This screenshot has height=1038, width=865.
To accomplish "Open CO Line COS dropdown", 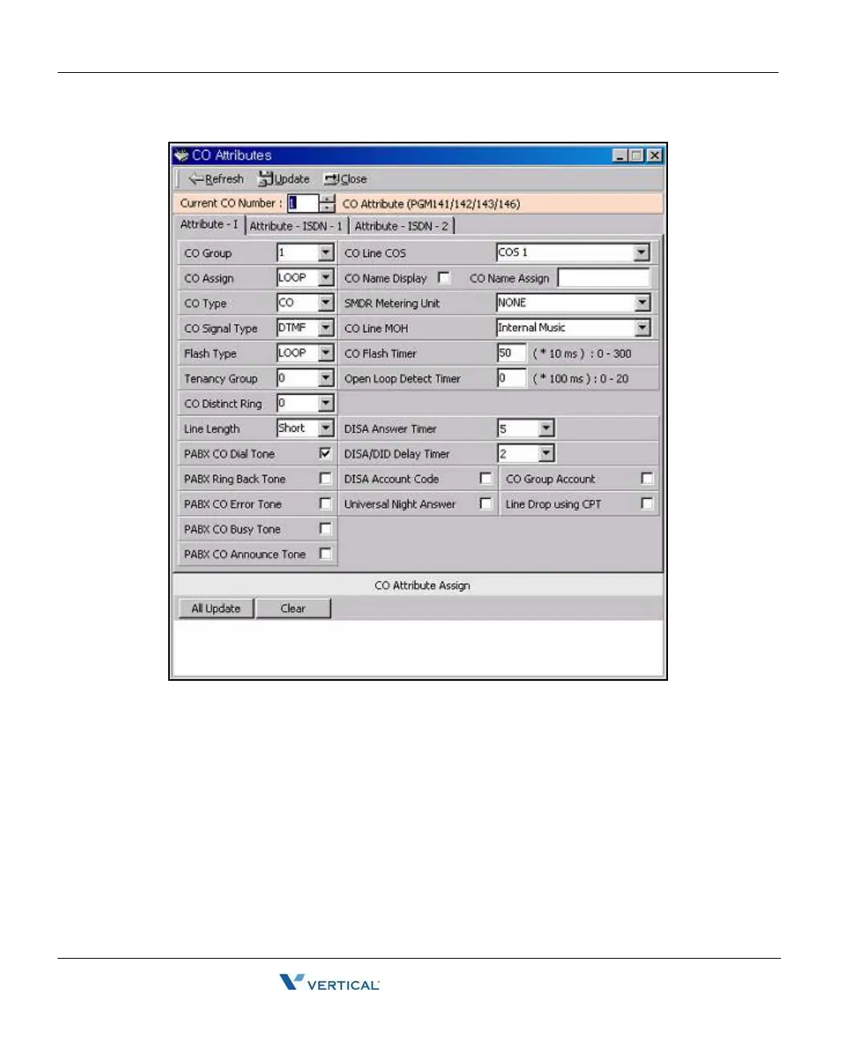I will (x=642, y=252).
